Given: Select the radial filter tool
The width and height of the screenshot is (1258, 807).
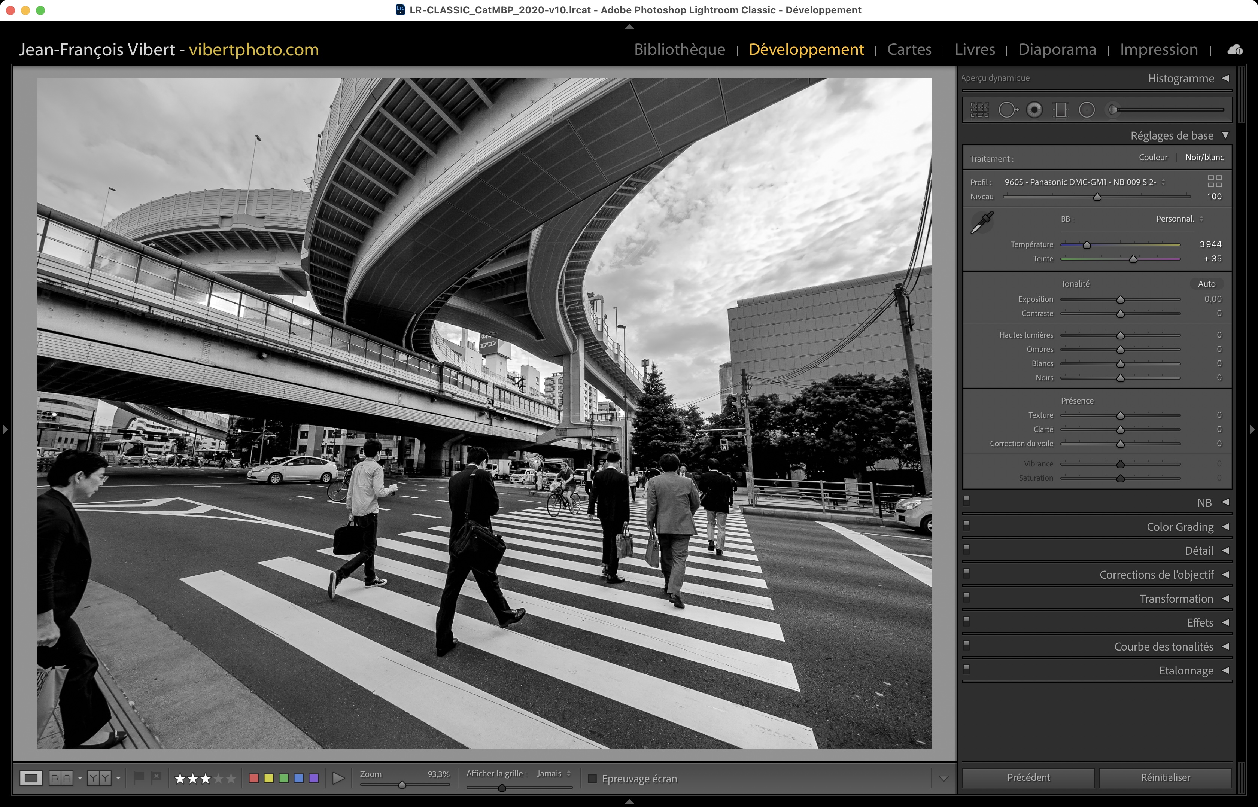Looking at the screenshot, I should click(x=1087, y=110).
